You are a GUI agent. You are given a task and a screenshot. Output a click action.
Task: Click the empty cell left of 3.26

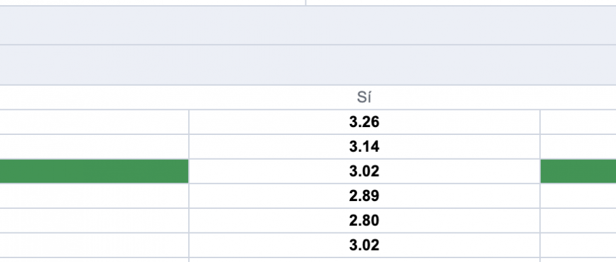tap(94, 122)
